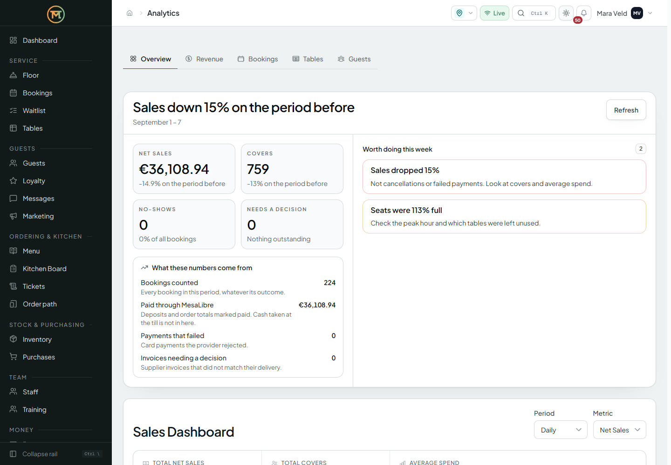Open the location picker dropdown
Screen dimensions: 671x465
pyautogui.click(x=464, y=13)
